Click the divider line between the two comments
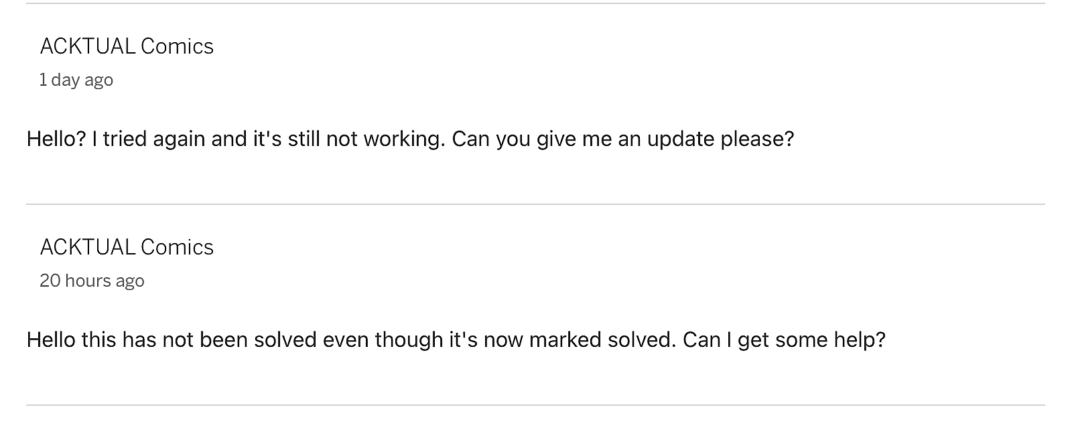The image size is (1072, 444). 536,204
